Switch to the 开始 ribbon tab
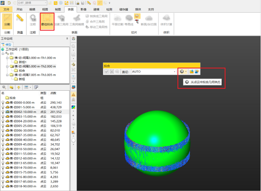261x191 pixels. (x=20, y=10)
